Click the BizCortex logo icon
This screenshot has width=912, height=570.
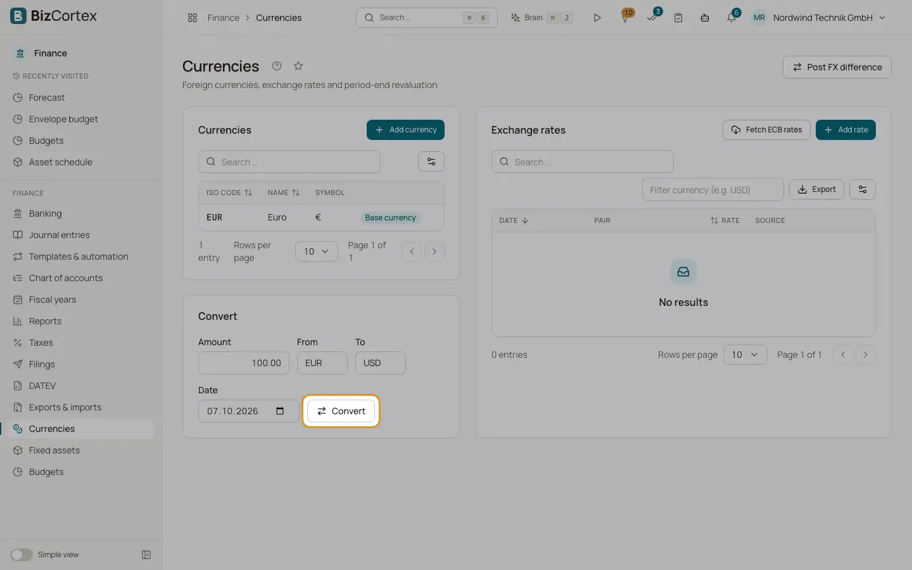(x=18, y=16)
